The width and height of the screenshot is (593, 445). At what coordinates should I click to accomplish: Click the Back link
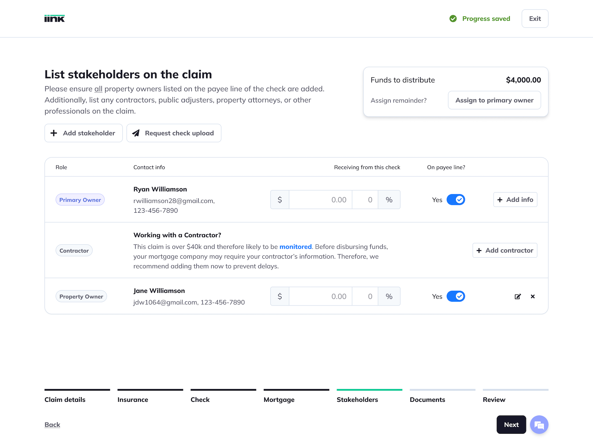point(52,425)
